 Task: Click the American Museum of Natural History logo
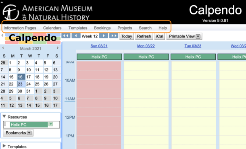pyautogui.click(x=48, y=12)
